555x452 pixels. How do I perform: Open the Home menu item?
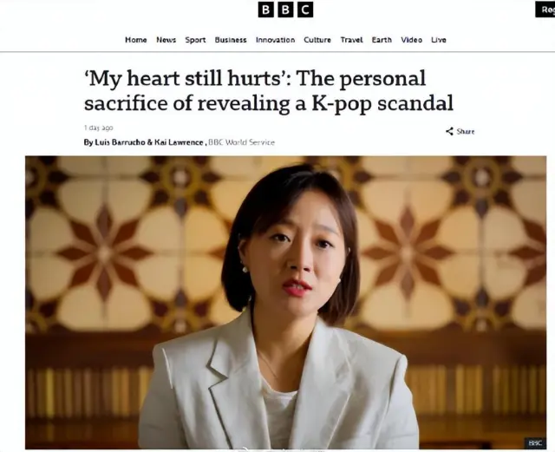136,40
